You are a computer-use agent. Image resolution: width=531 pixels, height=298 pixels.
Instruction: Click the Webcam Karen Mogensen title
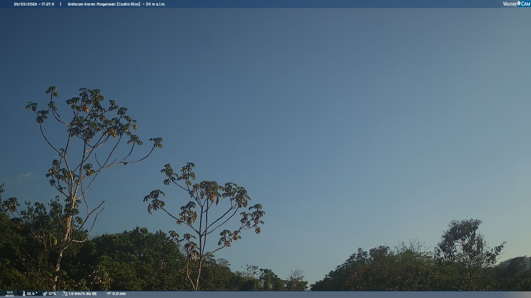(x=92, y=4)
